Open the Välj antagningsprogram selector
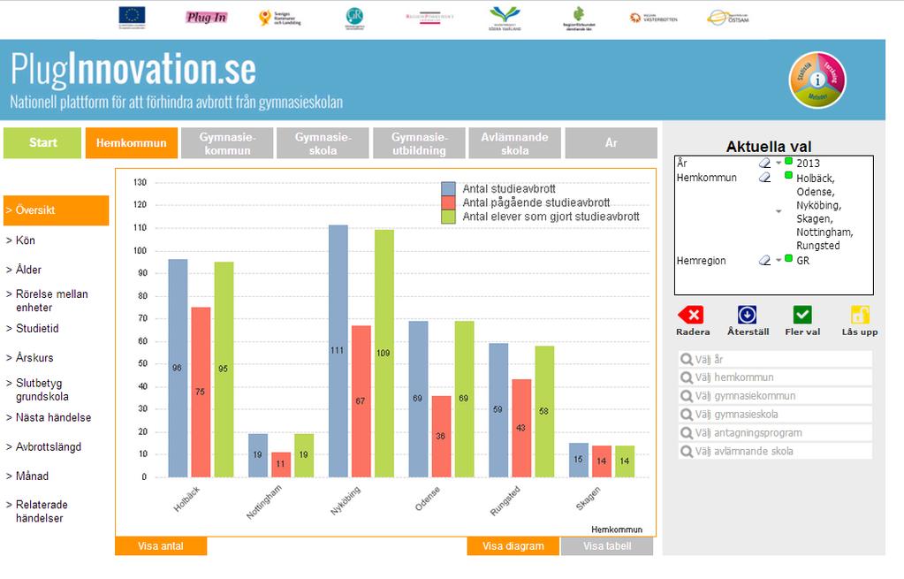The width and height of the screenshot is (904, 579). [x=776, y=433]
